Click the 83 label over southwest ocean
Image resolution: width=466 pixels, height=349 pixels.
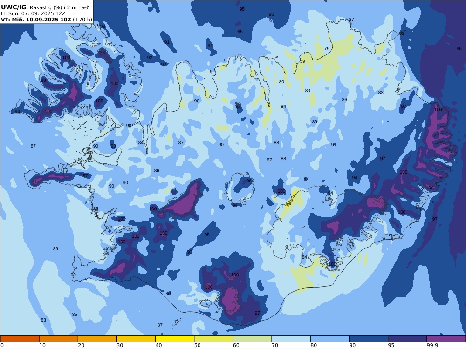point(43,320)
